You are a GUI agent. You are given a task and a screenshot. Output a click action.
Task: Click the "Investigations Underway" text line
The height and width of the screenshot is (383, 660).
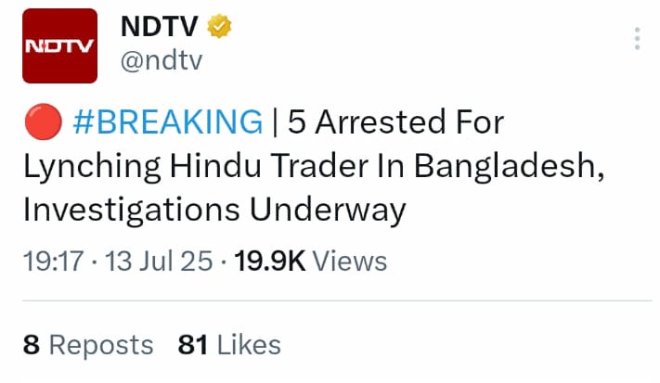214,210
